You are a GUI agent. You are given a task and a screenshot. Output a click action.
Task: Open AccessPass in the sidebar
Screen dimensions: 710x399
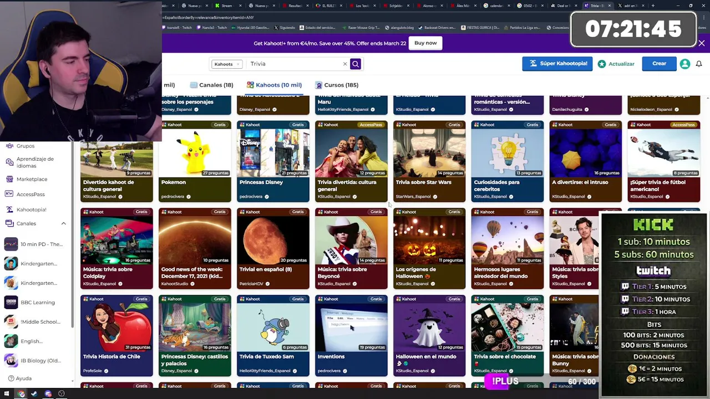click(x=31, y=194)
